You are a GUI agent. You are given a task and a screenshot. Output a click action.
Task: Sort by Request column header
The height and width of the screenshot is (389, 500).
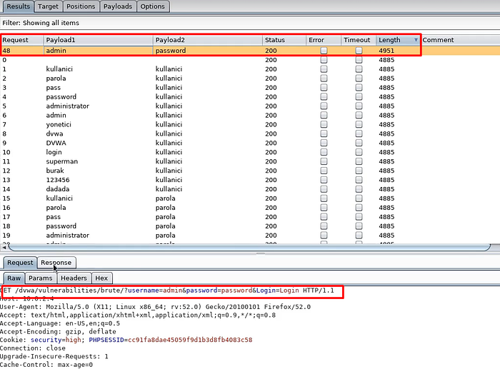pos(21,40)
